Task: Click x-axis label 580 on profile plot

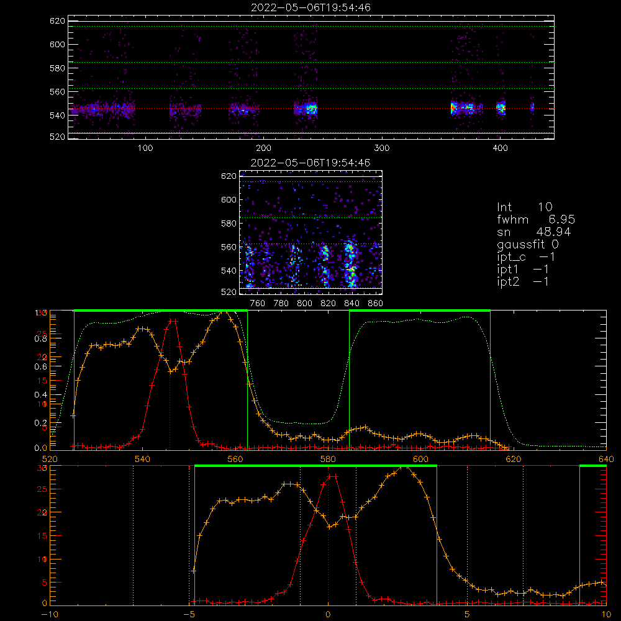Action: pyautogui.click(x=328, y=460)
